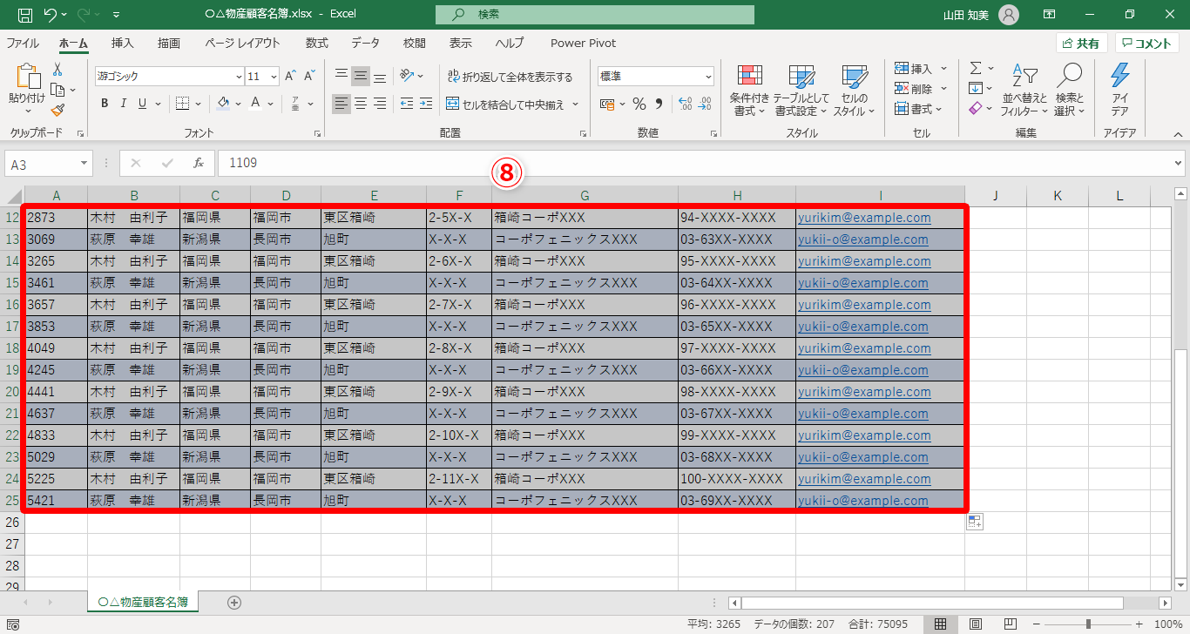The width and height of the screenshot is (1190, 634).
Task: Expand the Name Box dropdown arrow
Action: click(85, 163)
